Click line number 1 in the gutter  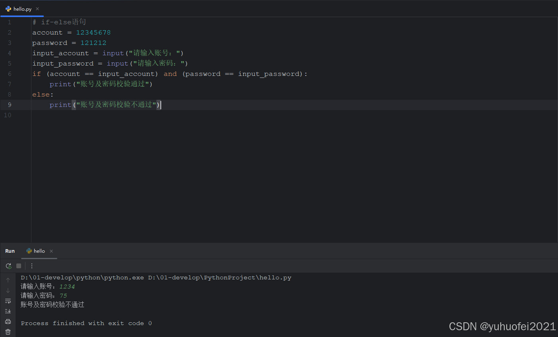(10, 22)
